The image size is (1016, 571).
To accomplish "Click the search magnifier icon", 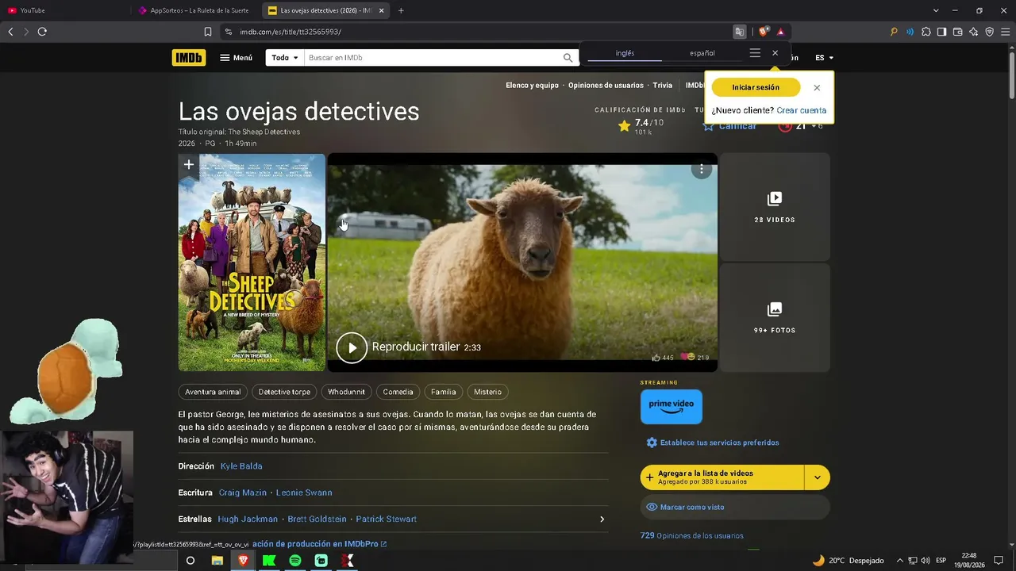I will click(x=568, y=58).
